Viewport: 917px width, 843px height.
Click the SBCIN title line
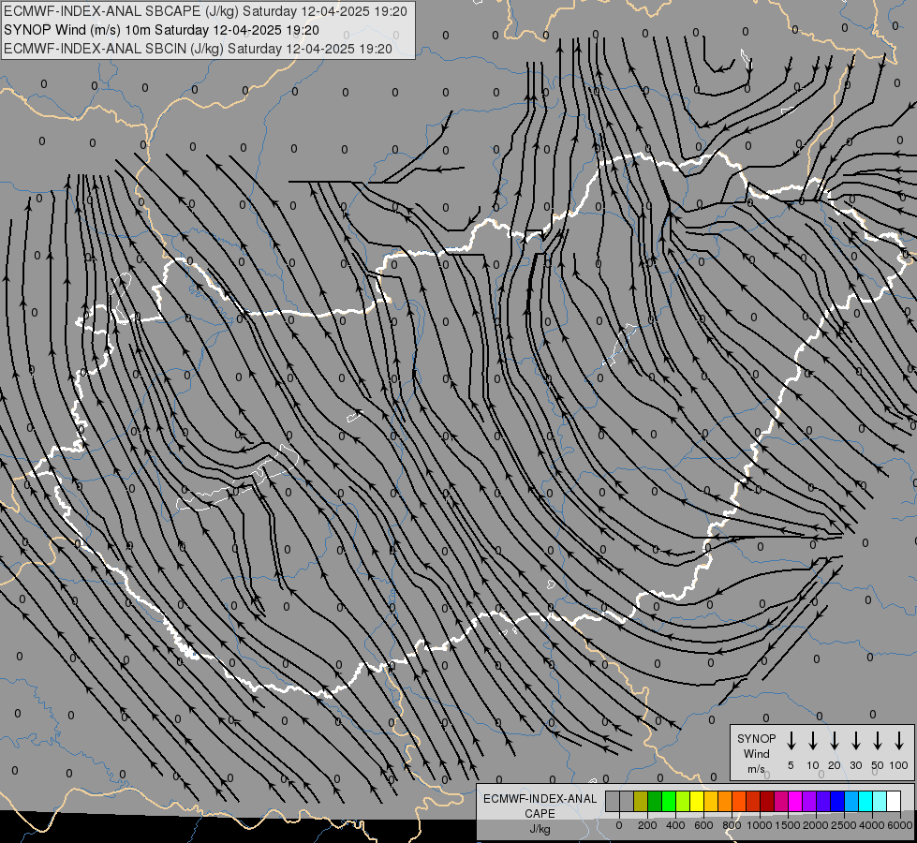[198, 49]
